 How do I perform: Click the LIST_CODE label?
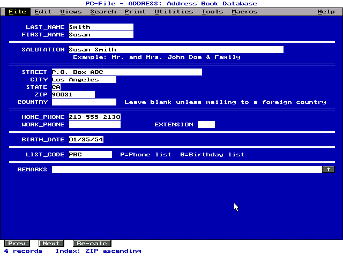pos(45,155)
